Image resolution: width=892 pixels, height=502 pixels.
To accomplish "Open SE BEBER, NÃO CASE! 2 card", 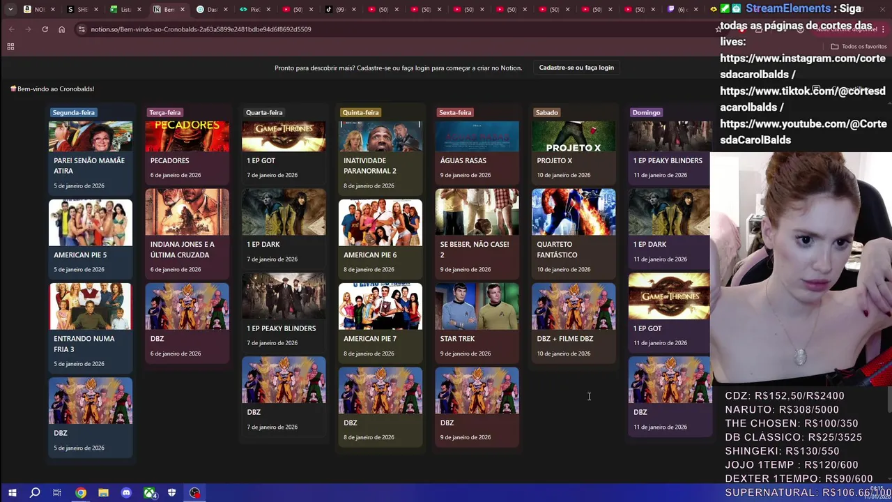I will pyautogui.click(x=477, y=234).
